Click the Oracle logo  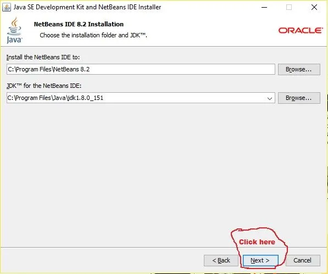tap(301, 31)
